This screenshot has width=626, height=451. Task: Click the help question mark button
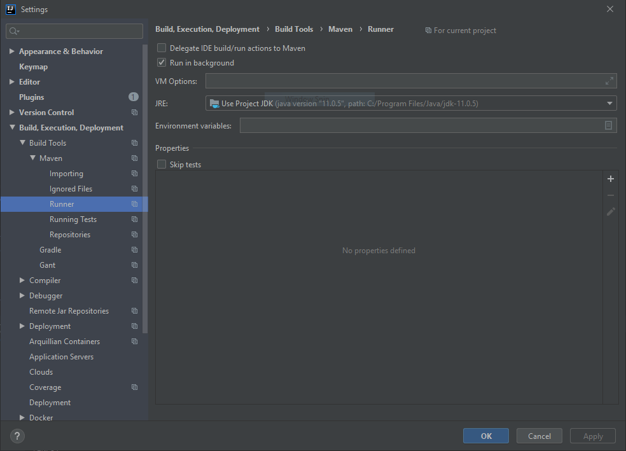pos(17,436)
